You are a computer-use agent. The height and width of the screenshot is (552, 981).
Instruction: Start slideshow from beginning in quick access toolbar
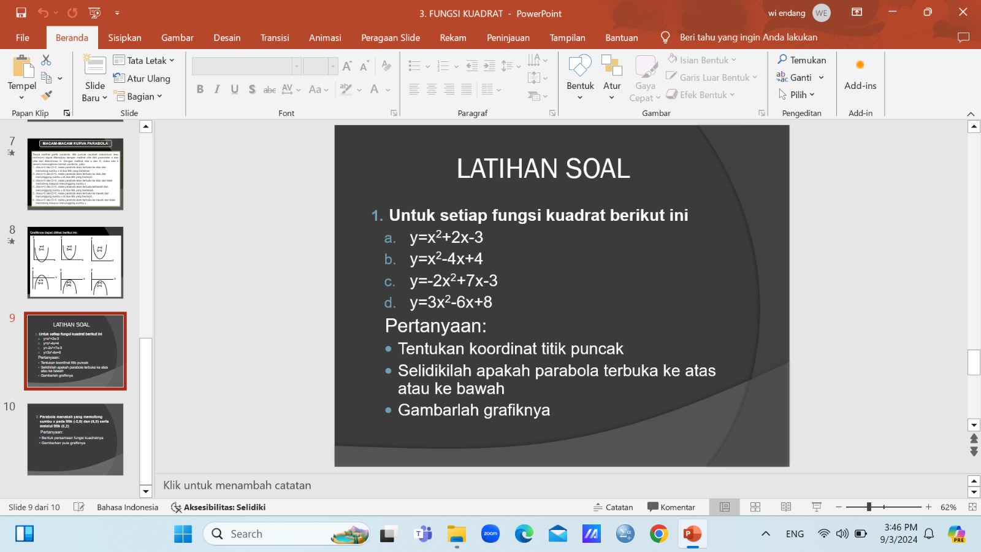pos(94,13)
